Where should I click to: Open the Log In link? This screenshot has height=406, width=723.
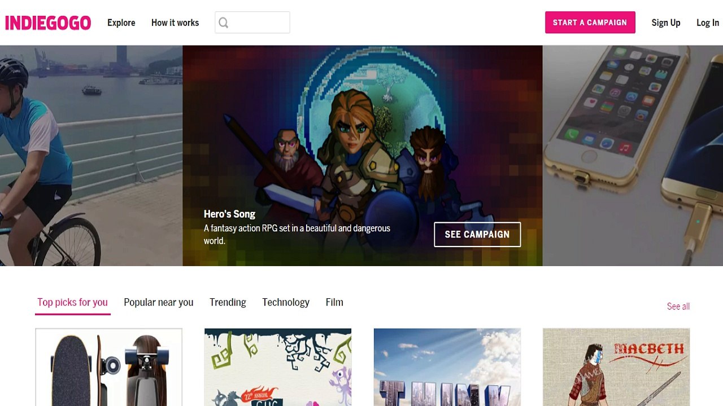(x=708, y=23)
